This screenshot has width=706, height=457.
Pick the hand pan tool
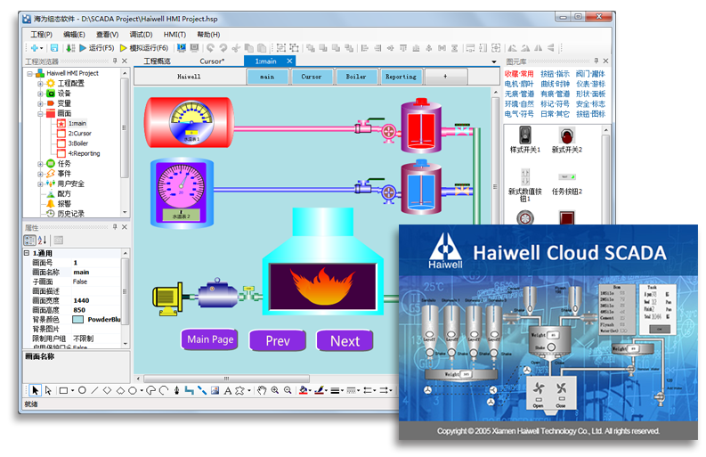pyautogui.click(x=262, y=390)
